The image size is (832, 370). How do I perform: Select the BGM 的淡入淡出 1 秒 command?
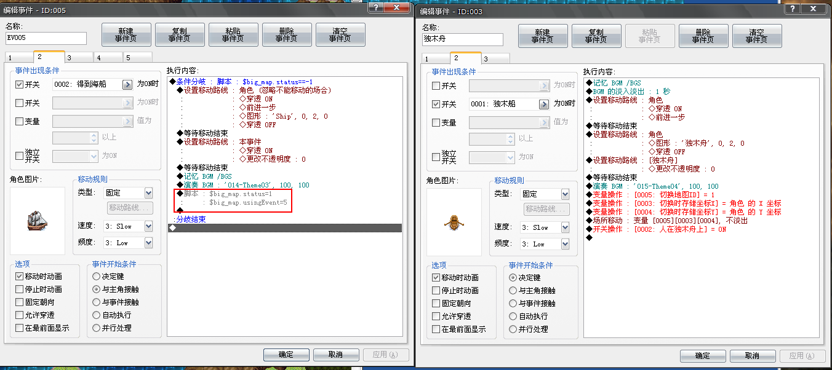[x=702, y=91]
